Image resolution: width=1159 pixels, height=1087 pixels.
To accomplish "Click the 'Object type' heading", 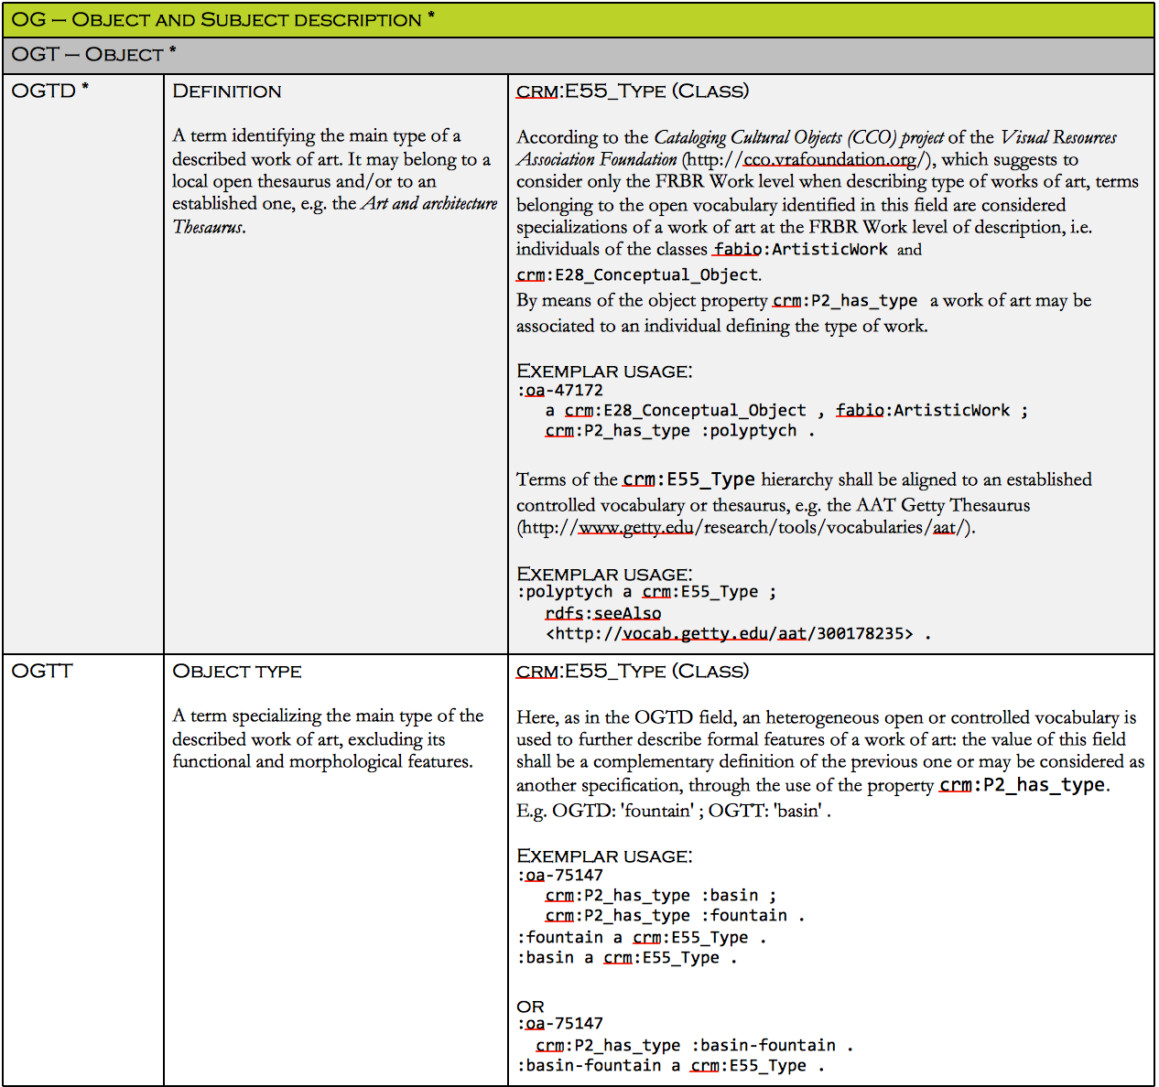I will click(237, 672).
